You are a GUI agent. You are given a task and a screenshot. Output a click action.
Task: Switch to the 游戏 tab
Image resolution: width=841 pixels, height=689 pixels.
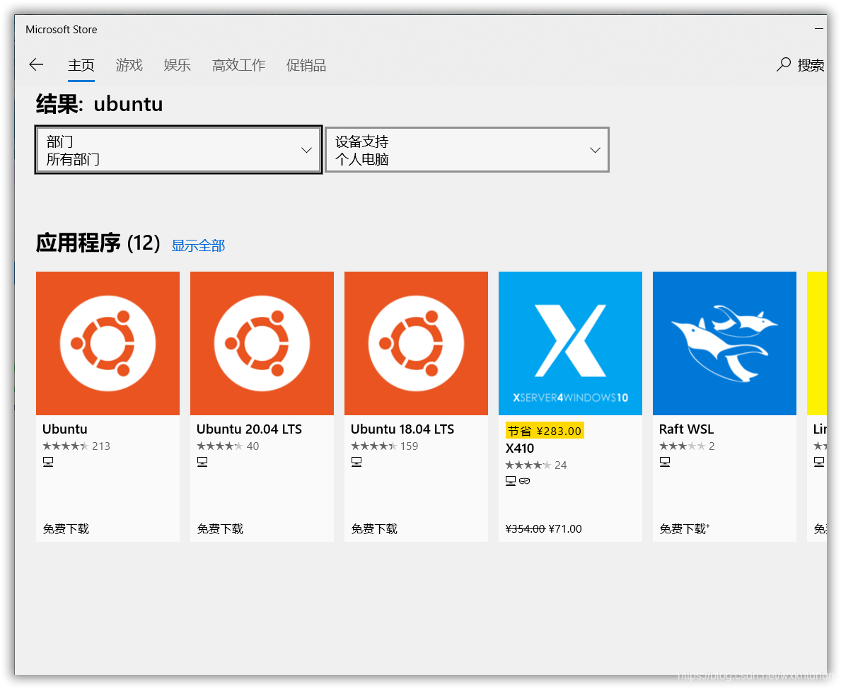(129, 66)
